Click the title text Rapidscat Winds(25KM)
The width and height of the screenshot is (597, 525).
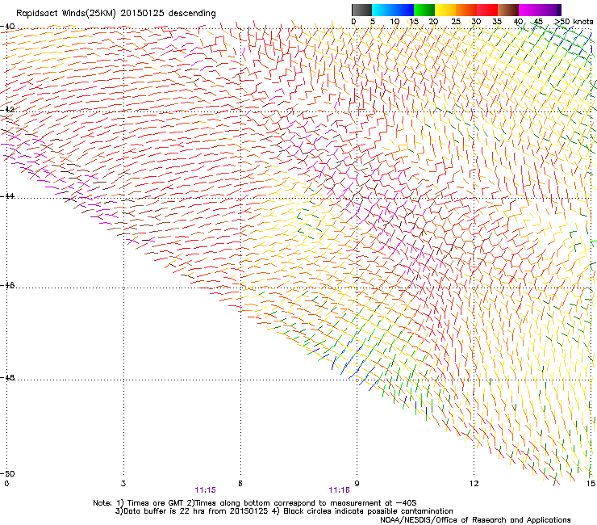pos(66,14)
